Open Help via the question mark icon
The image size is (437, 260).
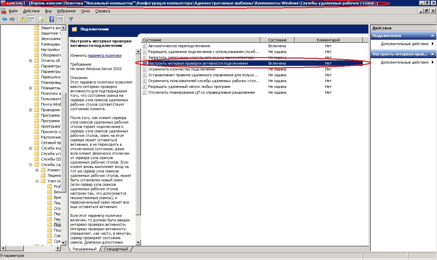tap(52, 19)
